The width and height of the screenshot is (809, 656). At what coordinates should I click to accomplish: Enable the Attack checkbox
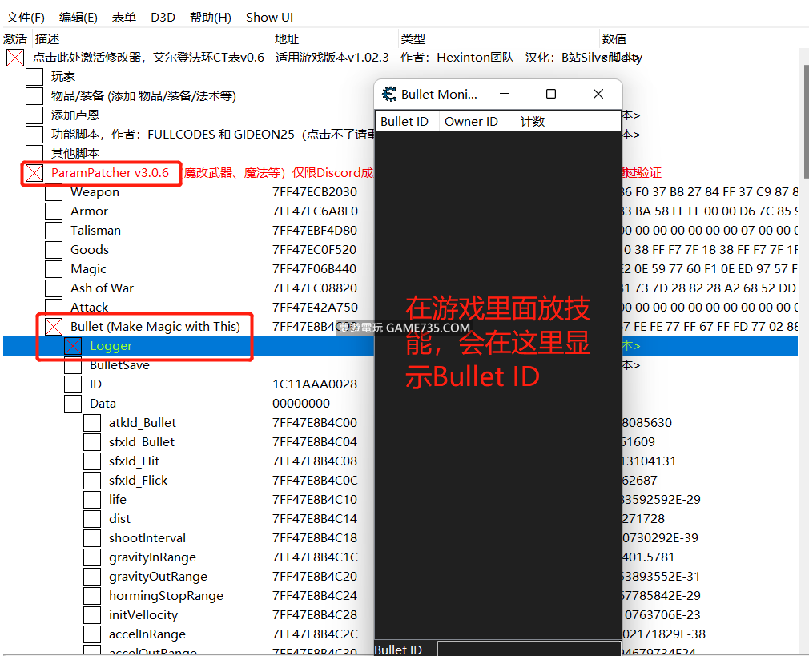click(54, 307)
